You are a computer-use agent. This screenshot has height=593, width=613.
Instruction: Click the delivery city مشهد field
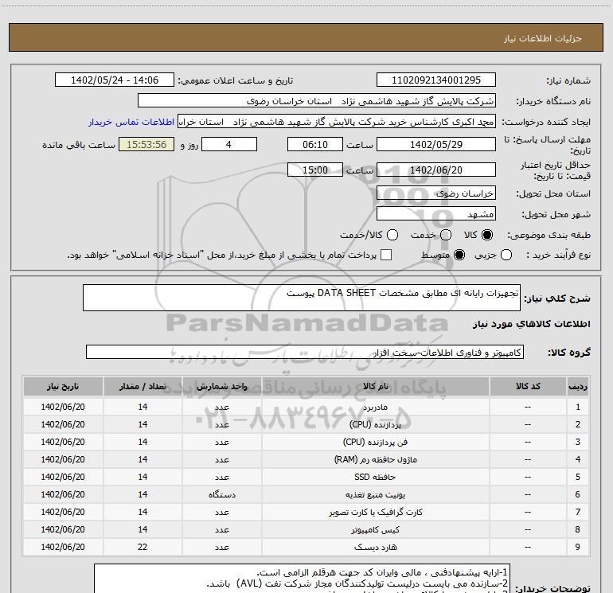point(435,214)
